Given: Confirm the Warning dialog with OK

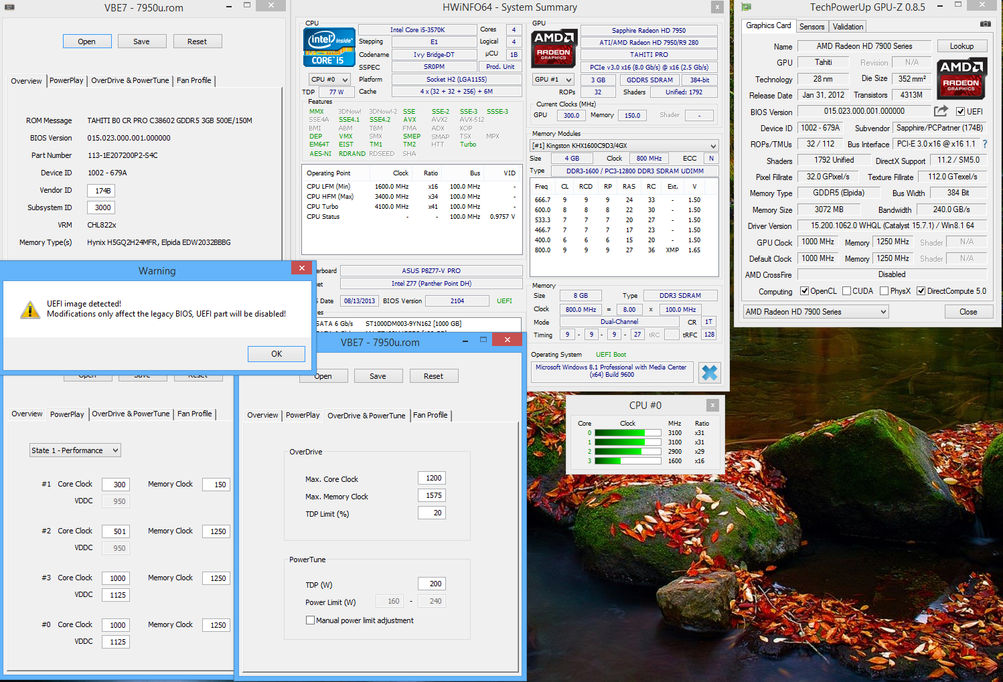Looking at the screenshot, I should click(277, 354).
